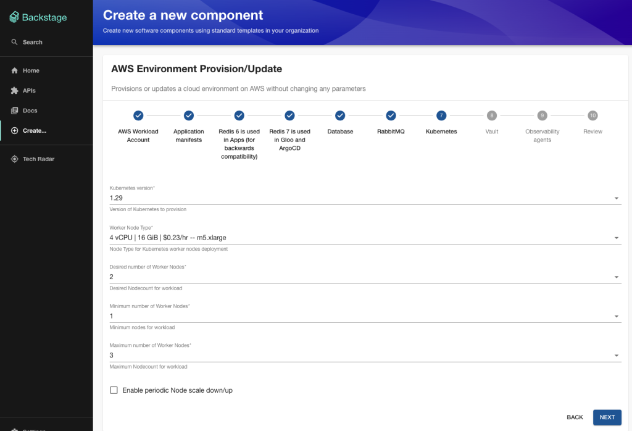Select the Create... plus icon
The height and width of the screenshot is (431, 632).
[14, 130]
